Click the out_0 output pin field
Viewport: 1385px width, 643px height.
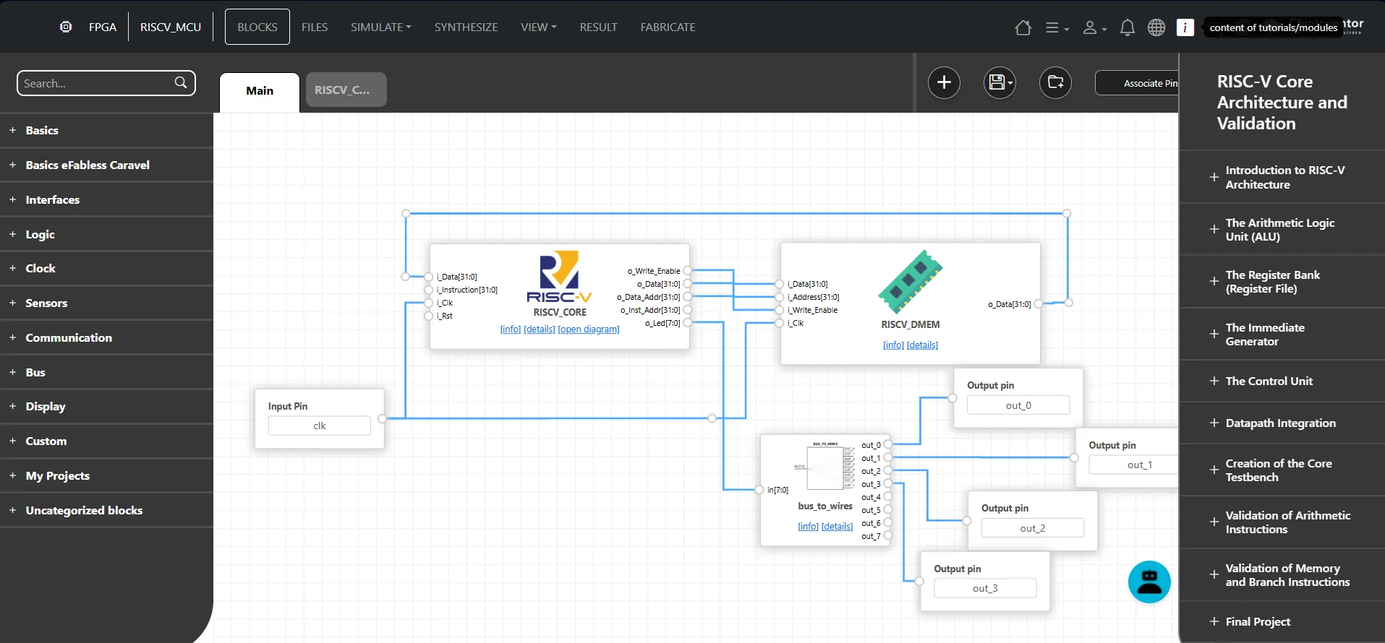pos(1018,405)
